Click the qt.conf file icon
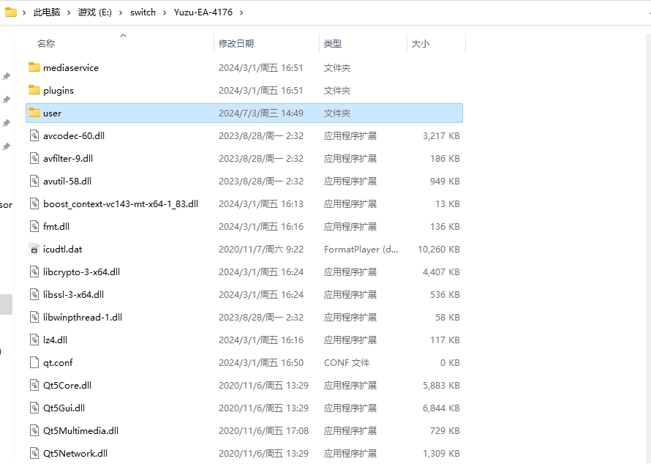The width and height of the screenshot is (651, 464). [x=34, y=363]
